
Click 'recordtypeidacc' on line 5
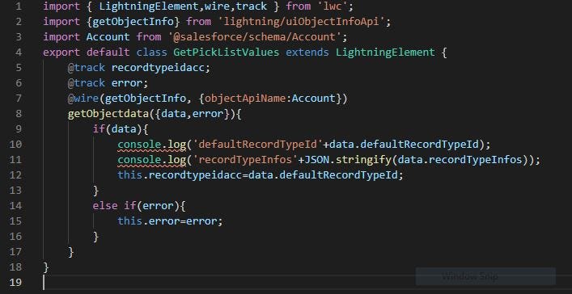tap(158, 68)
